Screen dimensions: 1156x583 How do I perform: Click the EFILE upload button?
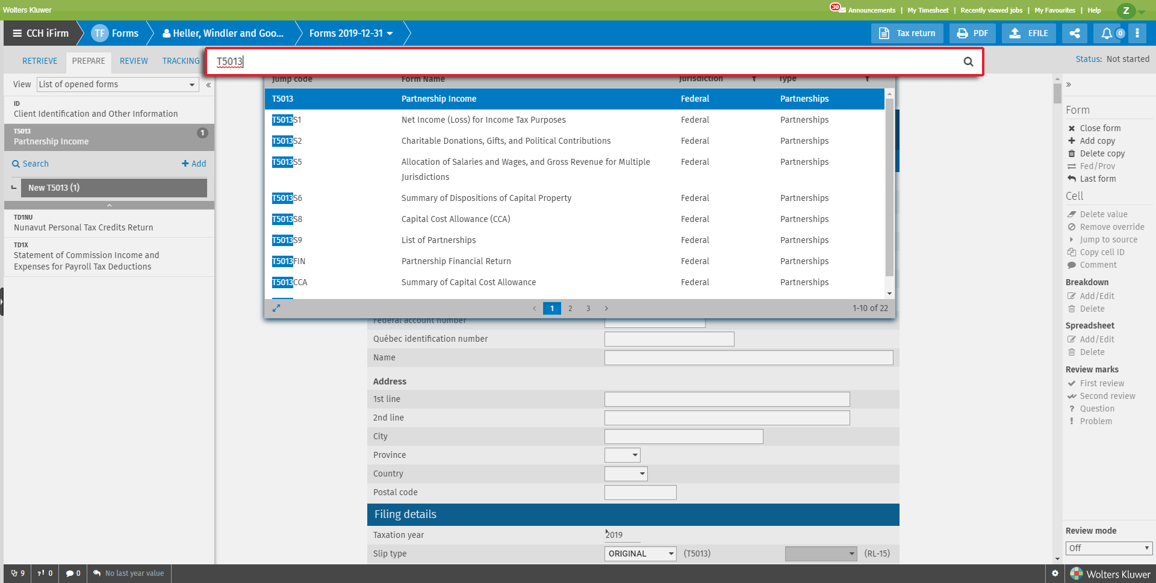coord(1029,33)
